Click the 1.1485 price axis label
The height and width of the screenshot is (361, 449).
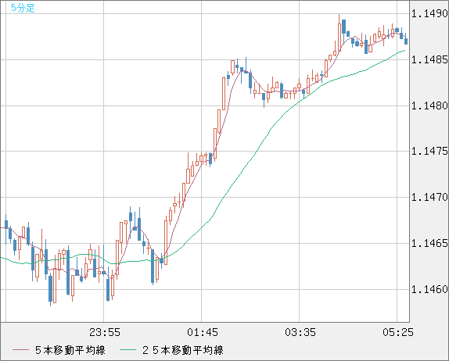(x=429, y=59)
